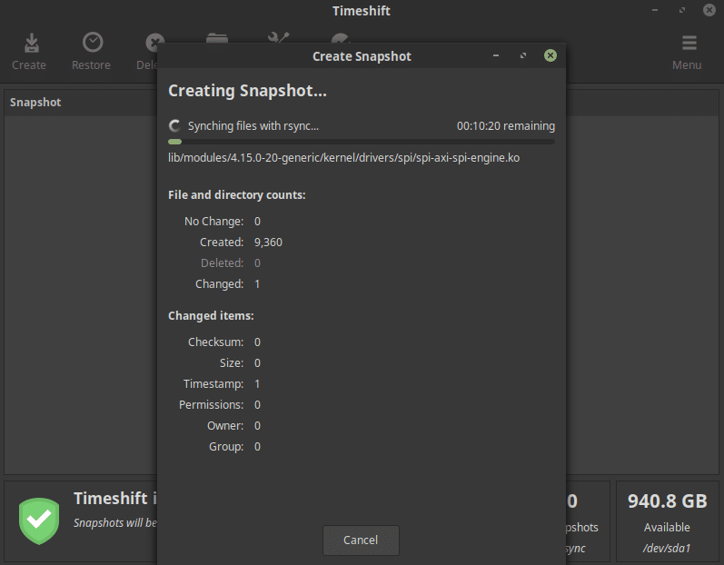Click the '940.8 GB' available space value

tap(667, 501)
